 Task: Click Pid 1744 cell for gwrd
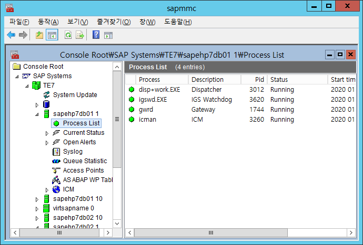257,110
